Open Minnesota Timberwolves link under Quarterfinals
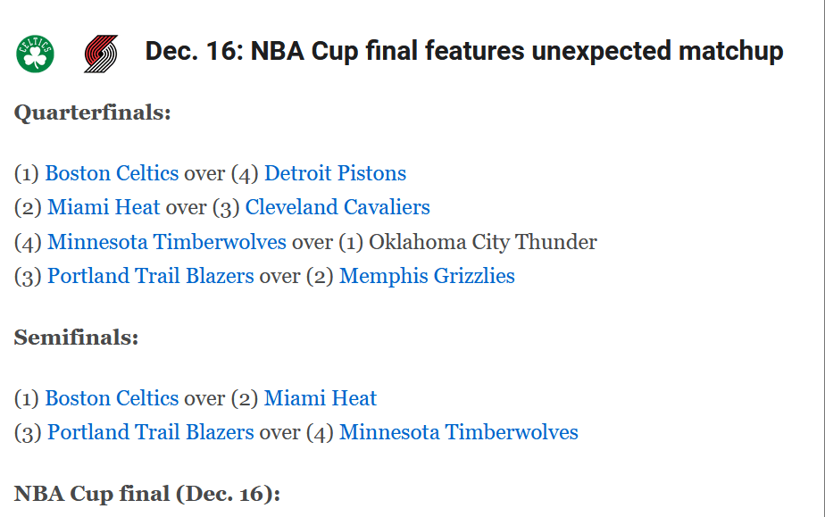This screenshot has width=825, height=517. pyautogui.click(x=167, y=242)
